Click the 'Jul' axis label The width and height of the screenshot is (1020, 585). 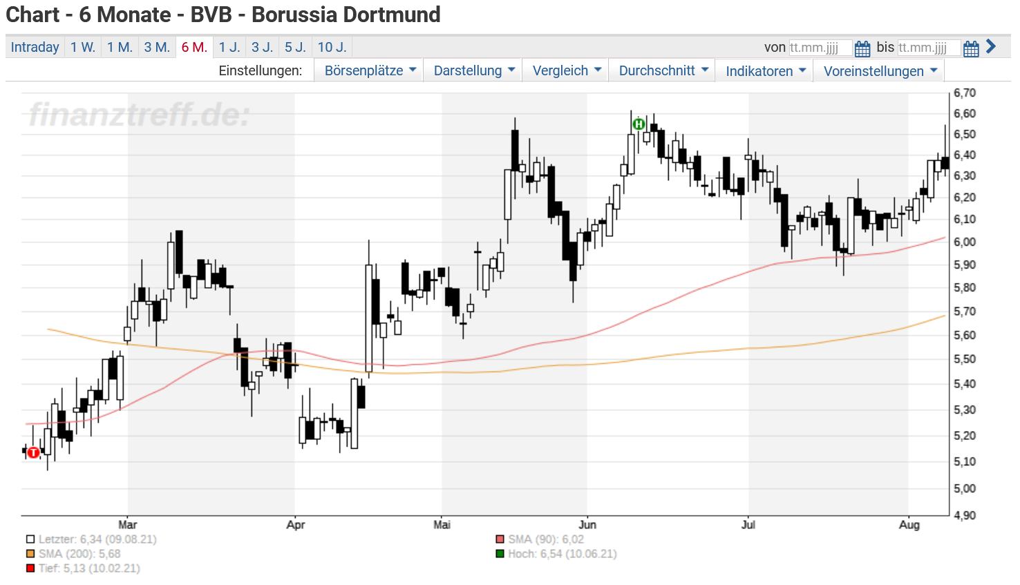(x=748, y=525)
